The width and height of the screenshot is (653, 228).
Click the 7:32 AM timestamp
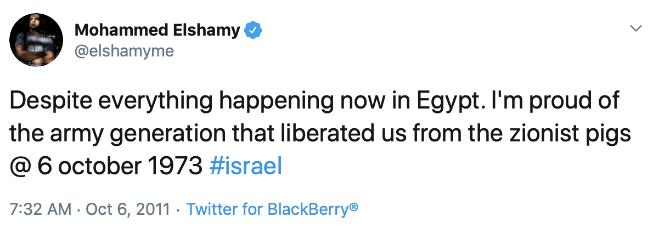coord(40,209)
